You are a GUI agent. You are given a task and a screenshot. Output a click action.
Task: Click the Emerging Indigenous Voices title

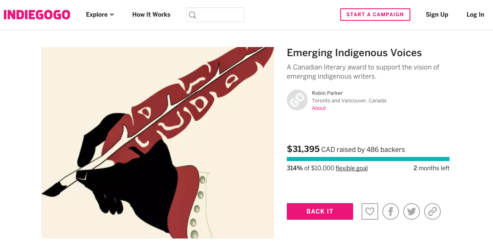[354, 52]
